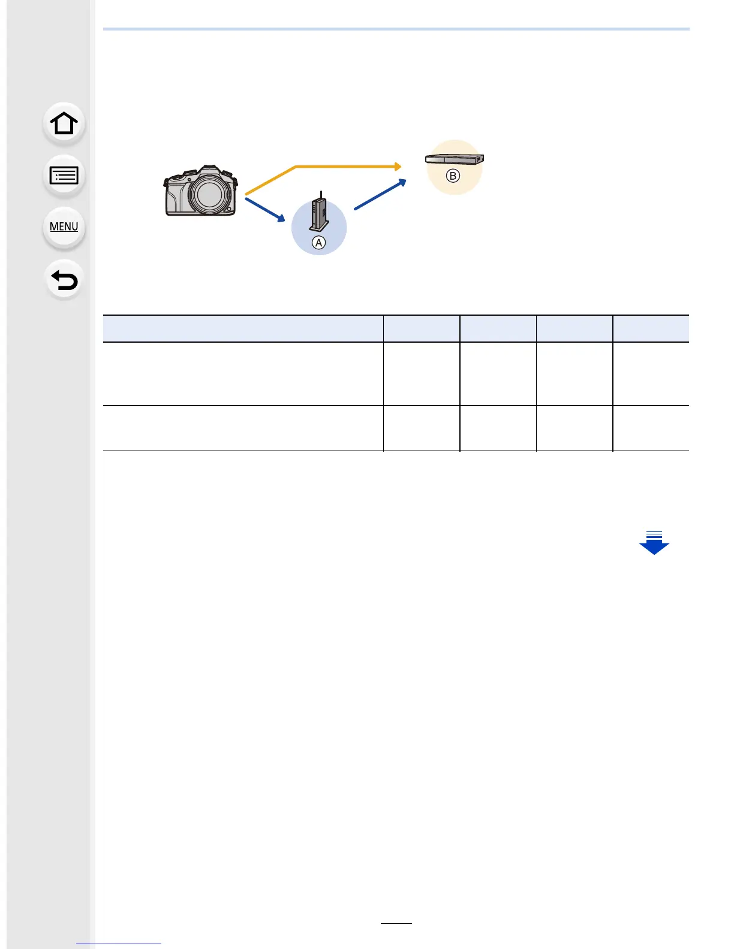Viewport: 734px width, 949px height.
Task: Click the large first-row table cell
Action: click(243, 374)
